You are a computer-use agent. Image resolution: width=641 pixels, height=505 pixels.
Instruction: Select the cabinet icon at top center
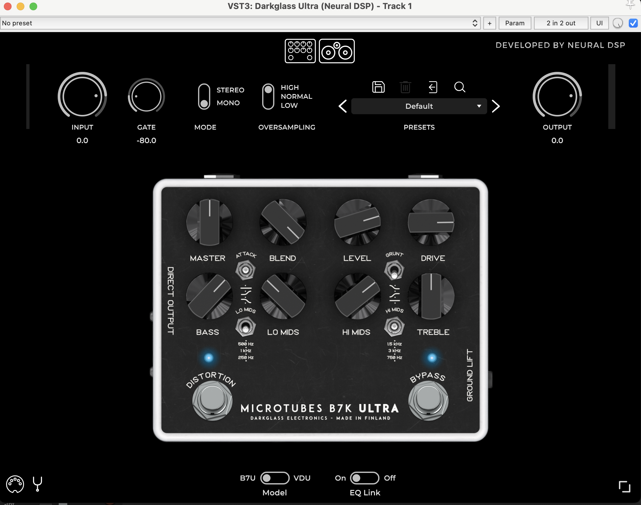[337, 51]
